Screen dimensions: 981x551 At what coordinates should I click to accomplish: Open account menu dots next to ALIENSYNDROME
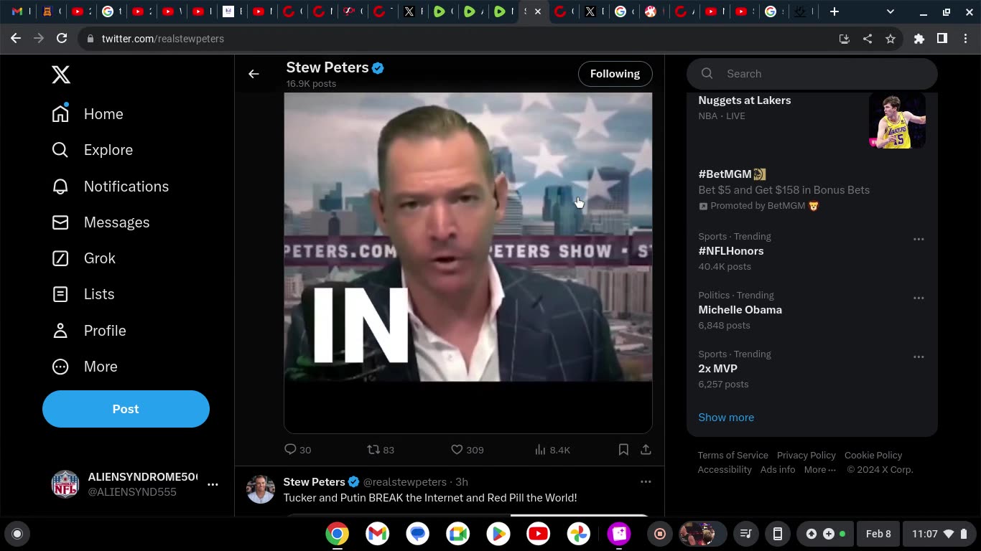[213, 485]
